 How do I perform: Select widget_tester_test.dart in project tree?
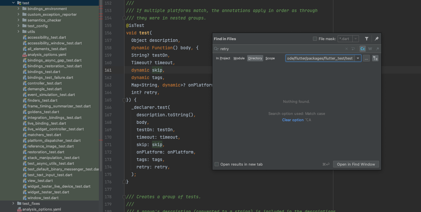point(48,192)
